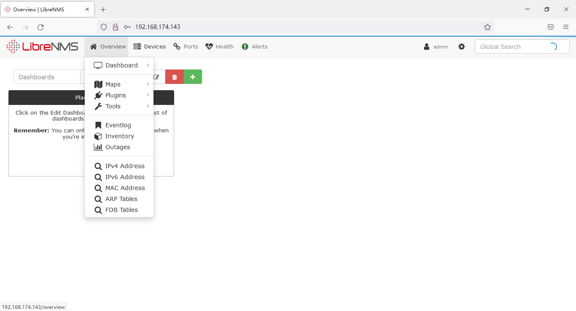Open the Eventlog from the Overview menu
This screenshot has height=311, width=576.
118,125
